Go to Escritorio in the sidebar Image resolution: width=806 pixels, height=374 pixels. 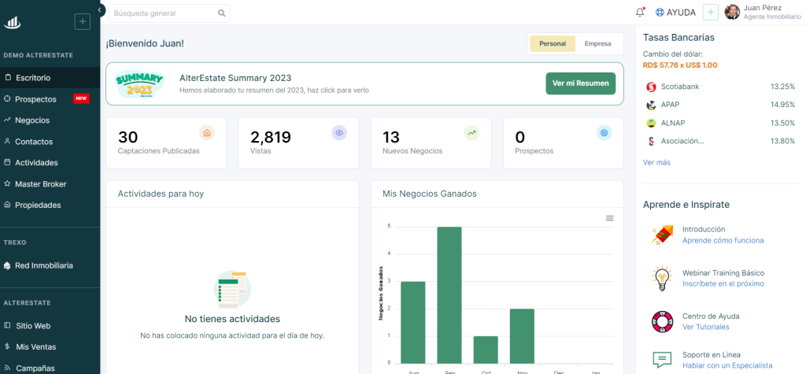(50, 78)
